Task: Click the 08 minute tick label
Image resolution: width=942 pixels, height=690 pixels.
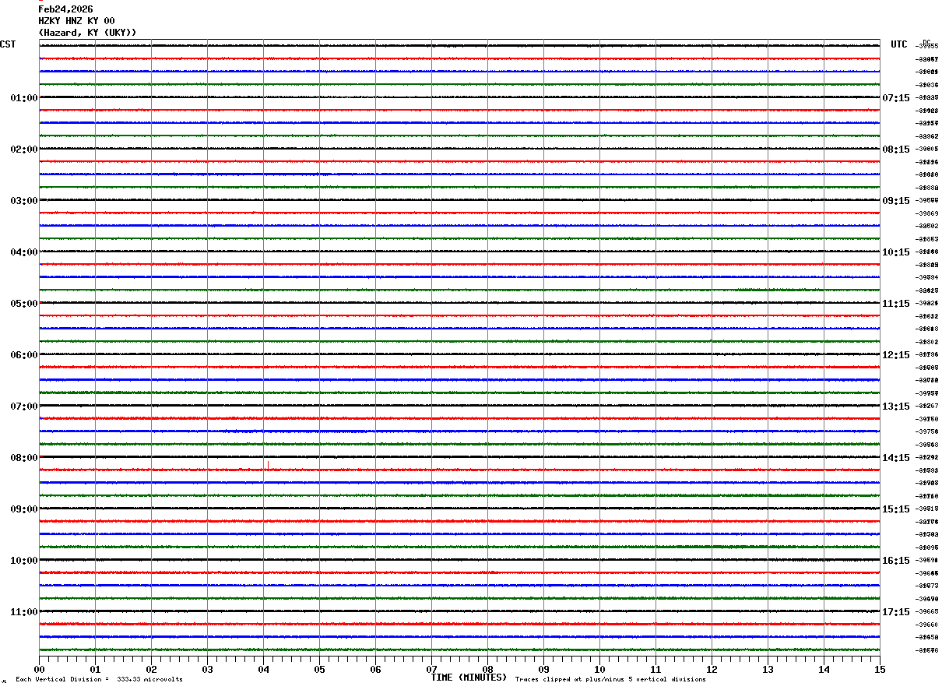Action: point(487,669)
